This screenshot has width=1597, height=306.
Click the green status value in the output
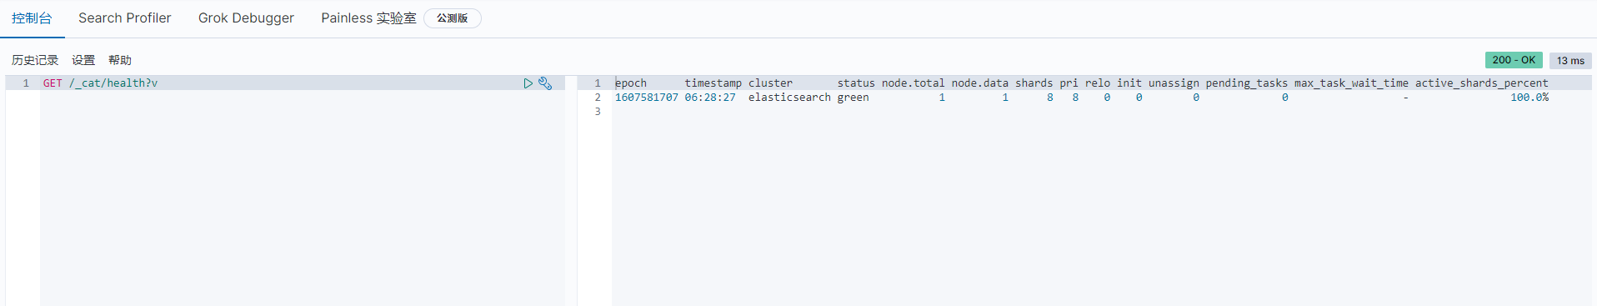point(853,98)
